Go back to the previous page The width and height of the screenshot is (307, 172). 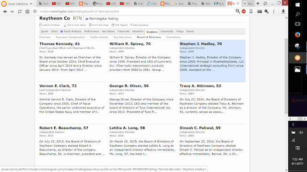(x=5, y=11)
